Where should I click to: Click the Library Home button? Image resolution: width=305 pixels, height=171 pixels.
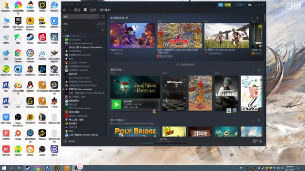point(81,17)
